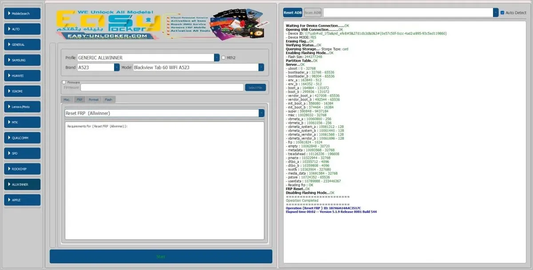Open the SPD sidebar section
Screen dimensions: 533x270
(22, 153)
